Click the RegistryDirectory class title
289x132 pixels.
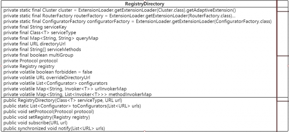tap(144, 4)
